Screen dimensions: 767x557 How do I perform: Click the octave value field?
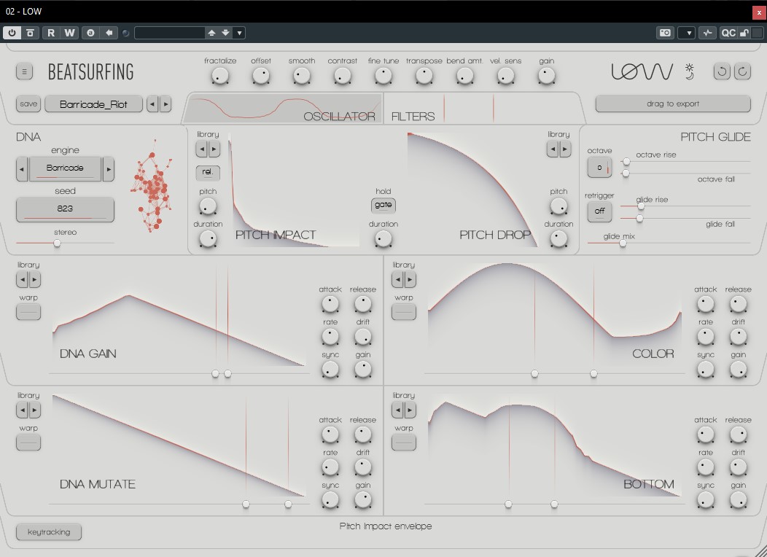[x=600, y=167]
